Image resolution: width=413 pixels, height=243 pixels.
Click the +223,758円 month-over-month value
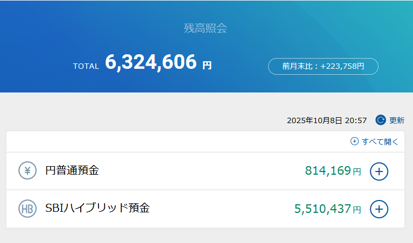(342, 66)
